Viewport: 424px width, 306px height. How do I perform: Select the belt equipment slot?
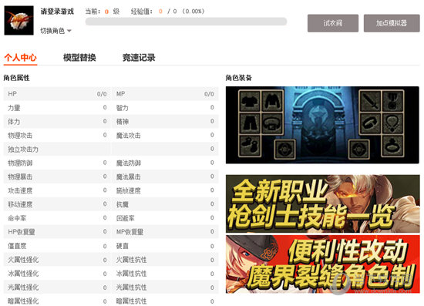click(272, 123)
